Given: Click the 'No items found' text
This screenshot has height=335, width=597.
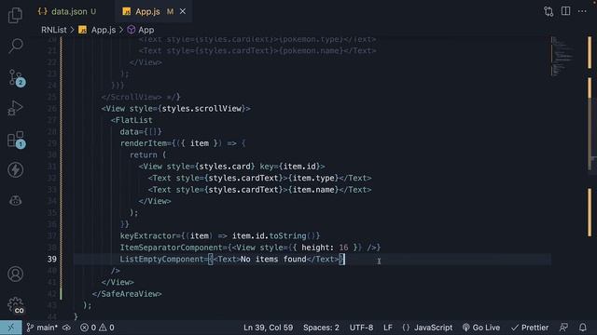Looking at the screenshot, I should pos(273,259).
